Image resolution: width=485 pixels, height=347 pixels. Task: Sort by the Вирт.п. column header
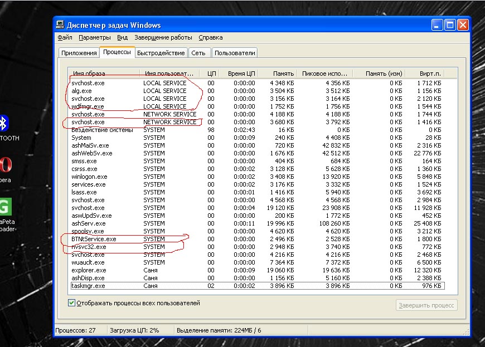(x=425, y=74)
